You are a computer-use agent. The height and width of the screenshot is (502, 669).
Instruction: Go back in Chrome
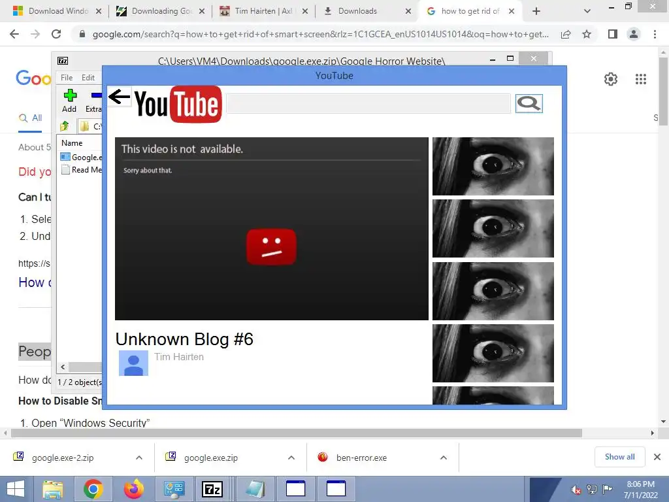click(x=14, y=34)
